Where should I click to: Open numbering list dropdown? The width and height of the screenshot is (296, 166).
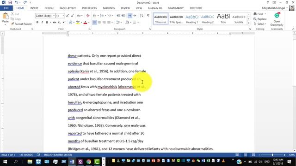click(105, 16)
